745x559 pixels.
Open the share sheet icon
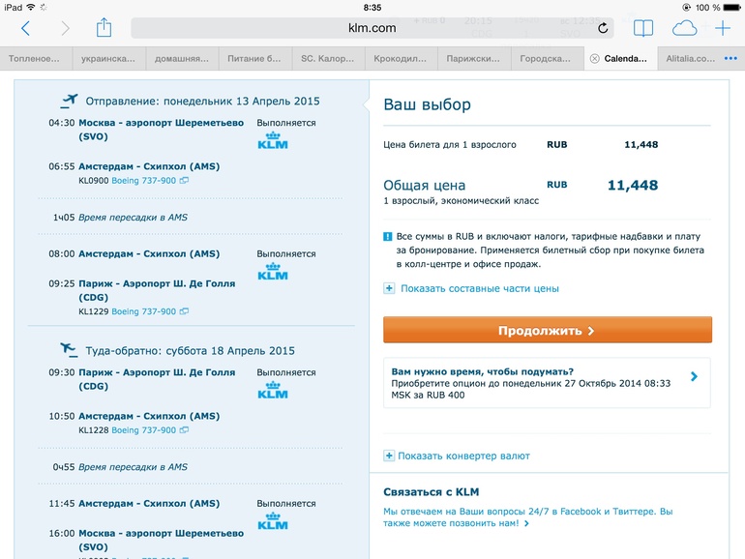(x=104, y=27)
